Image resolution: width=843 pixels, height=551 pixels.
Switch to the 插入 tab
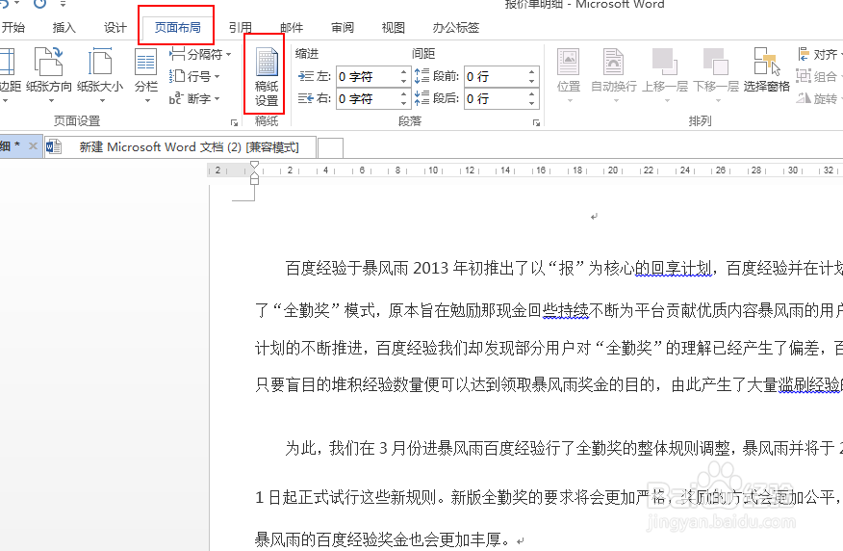tap(64, 27)
